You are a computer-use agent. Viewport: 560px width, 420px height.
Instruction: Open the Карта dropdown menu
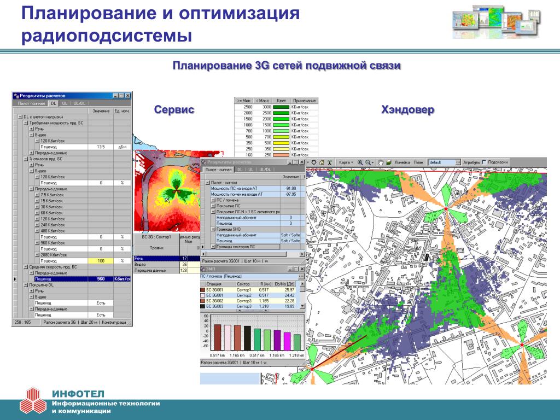[x=346, y=162]
